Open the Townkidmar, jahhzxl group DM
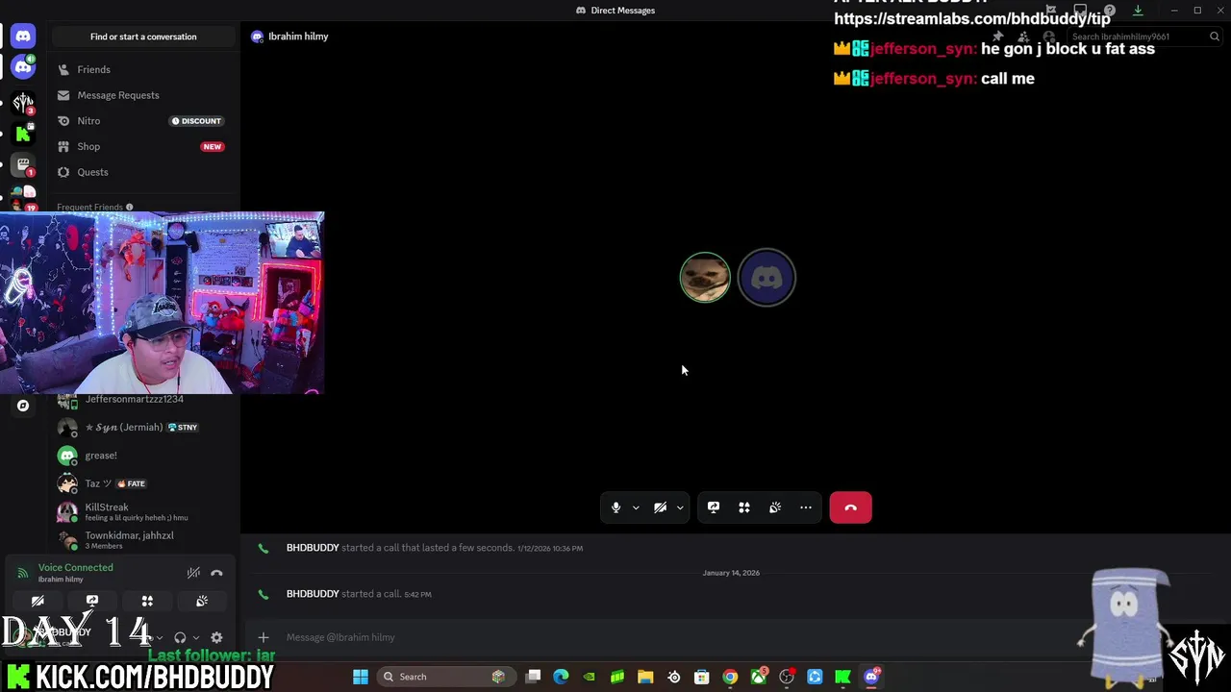 pyautogui.click(x=143, y=540)
